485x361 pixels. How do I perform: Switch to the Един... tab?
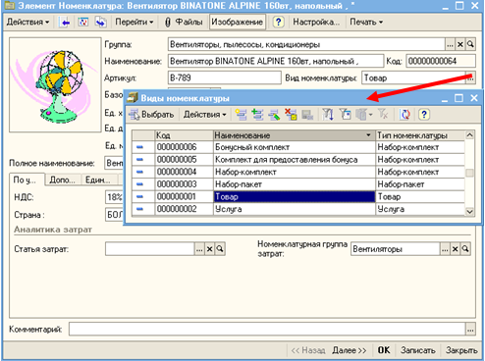coord(98,180)
